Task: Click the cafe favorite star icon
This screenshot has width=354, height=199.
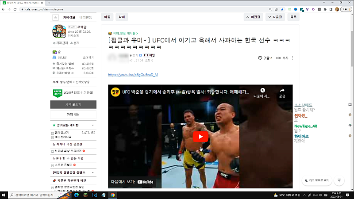Action: [55, 17]
